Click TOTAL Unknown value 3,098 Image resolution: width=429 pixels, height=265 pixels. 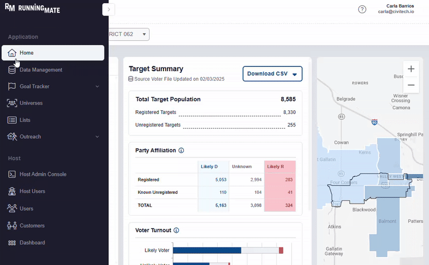pyautogui.click(x=256, y=206)
